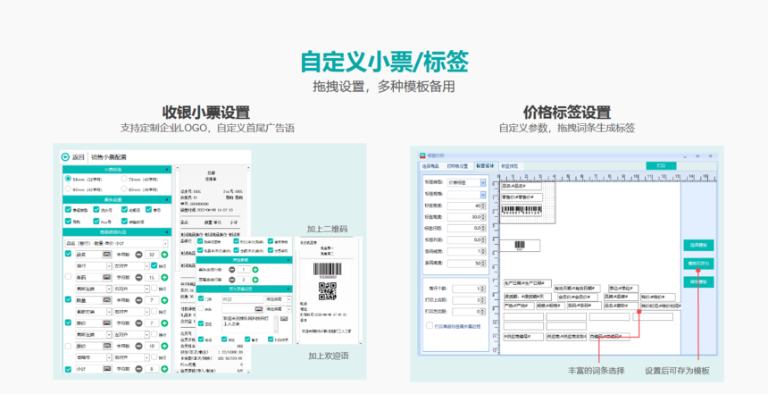Switch to the 标签设计 tab
The image size is (768, 394).
[485, 166]
